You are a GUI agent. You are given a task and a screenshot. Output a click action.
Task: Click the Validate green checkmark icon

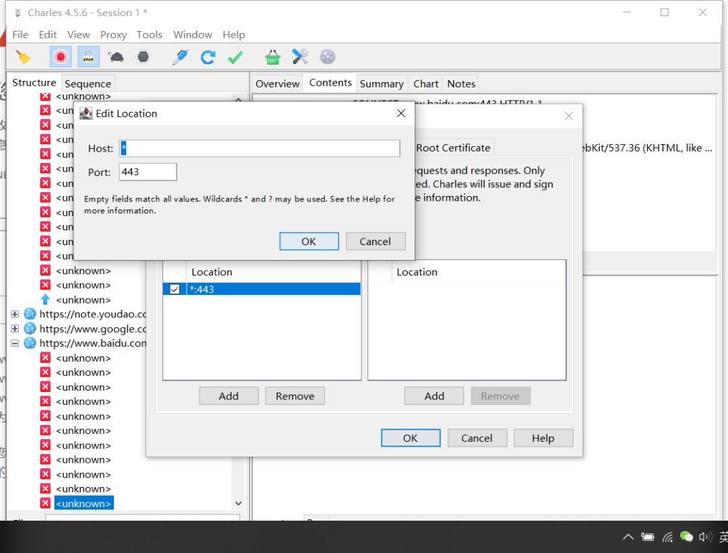[x=235, y=57]
